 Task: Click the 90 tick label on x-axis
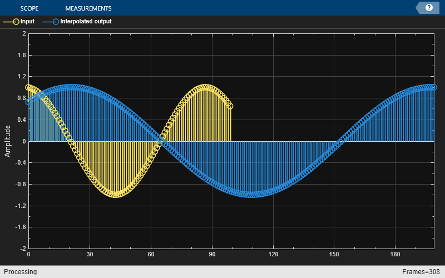tap(212, 254)
